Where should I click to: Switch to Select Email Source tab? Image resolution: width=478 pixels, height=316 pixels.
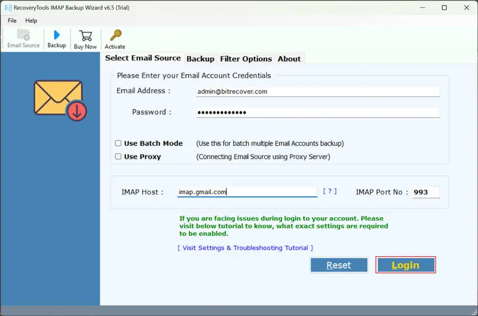pos(143,58)
